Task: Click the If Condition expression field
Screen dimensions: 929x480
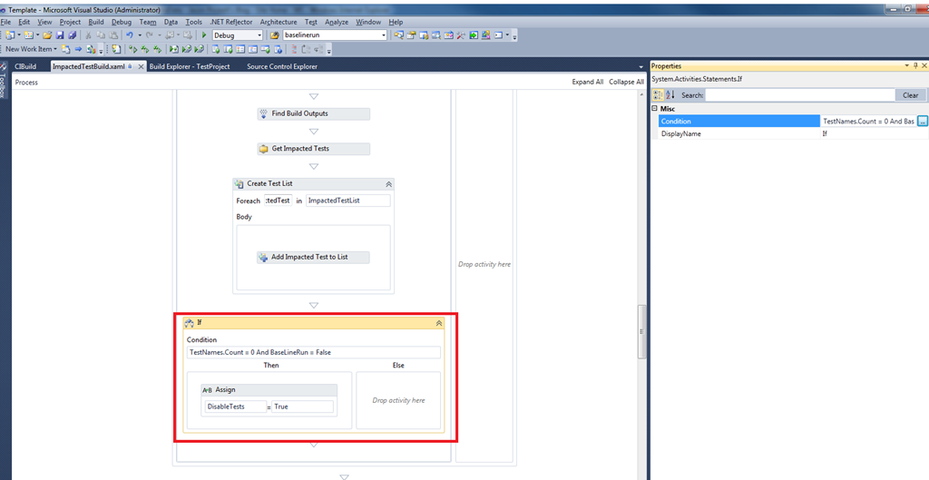Action: coord(313,352)
